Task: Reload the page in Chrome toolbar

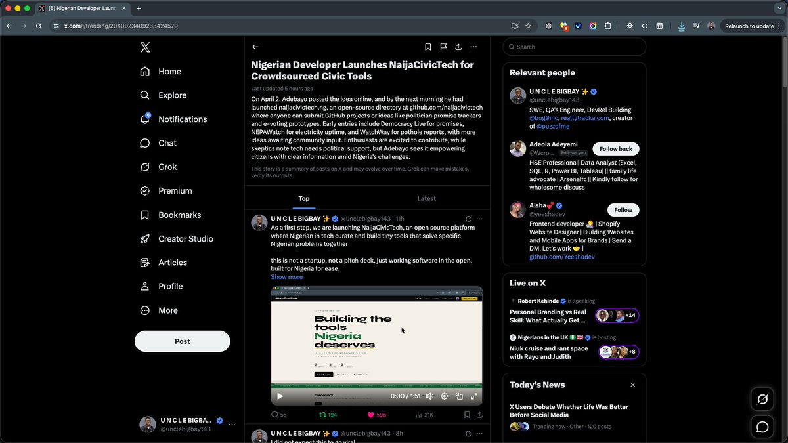Action: 38,26
